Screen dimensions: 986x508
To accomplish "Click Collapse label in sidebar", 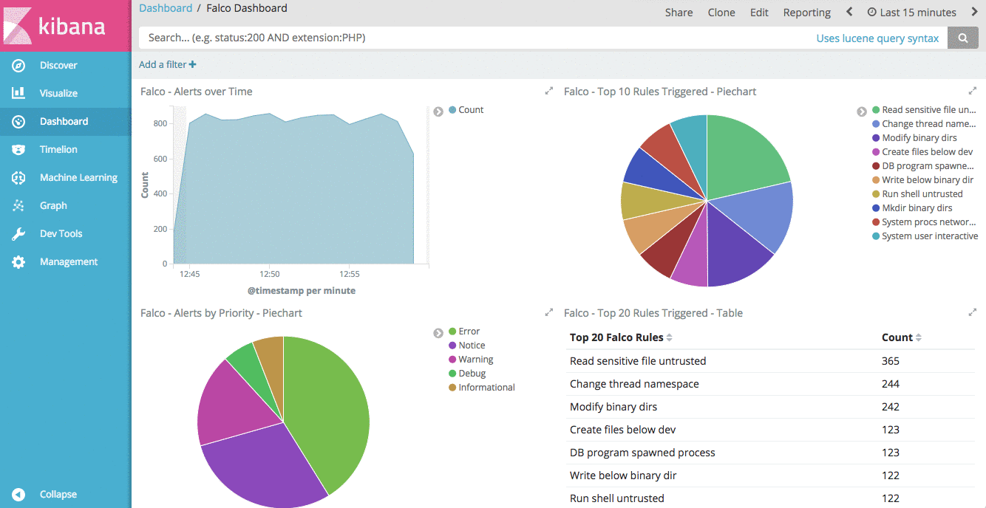I will coord(58,495).
